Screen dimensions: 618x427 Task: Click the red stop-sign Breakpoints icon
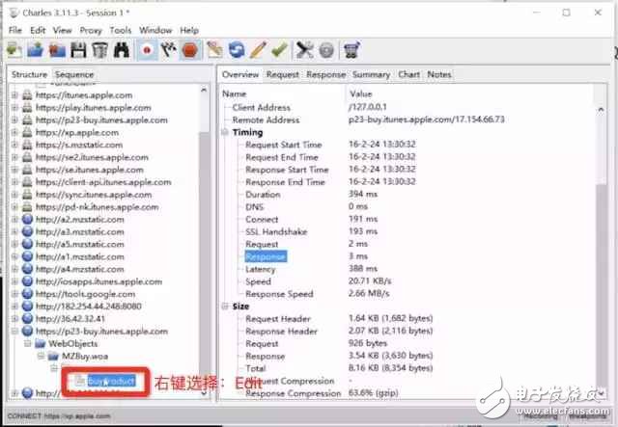tap(190, 50)
